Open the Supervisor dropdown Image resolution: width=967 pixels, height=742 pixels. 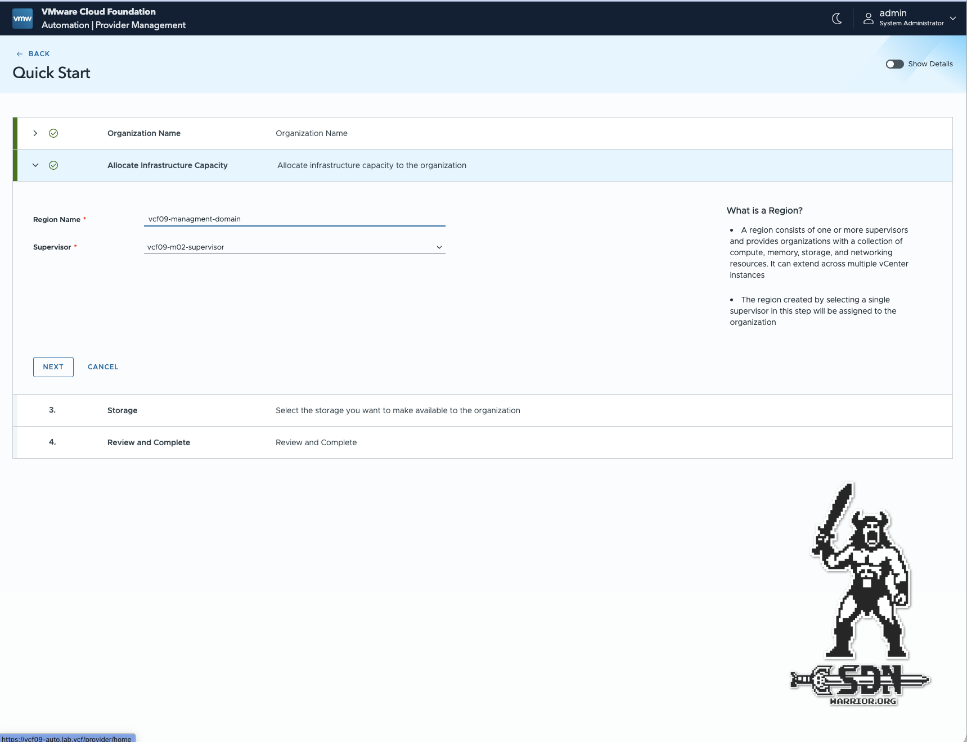click(294, 247)
